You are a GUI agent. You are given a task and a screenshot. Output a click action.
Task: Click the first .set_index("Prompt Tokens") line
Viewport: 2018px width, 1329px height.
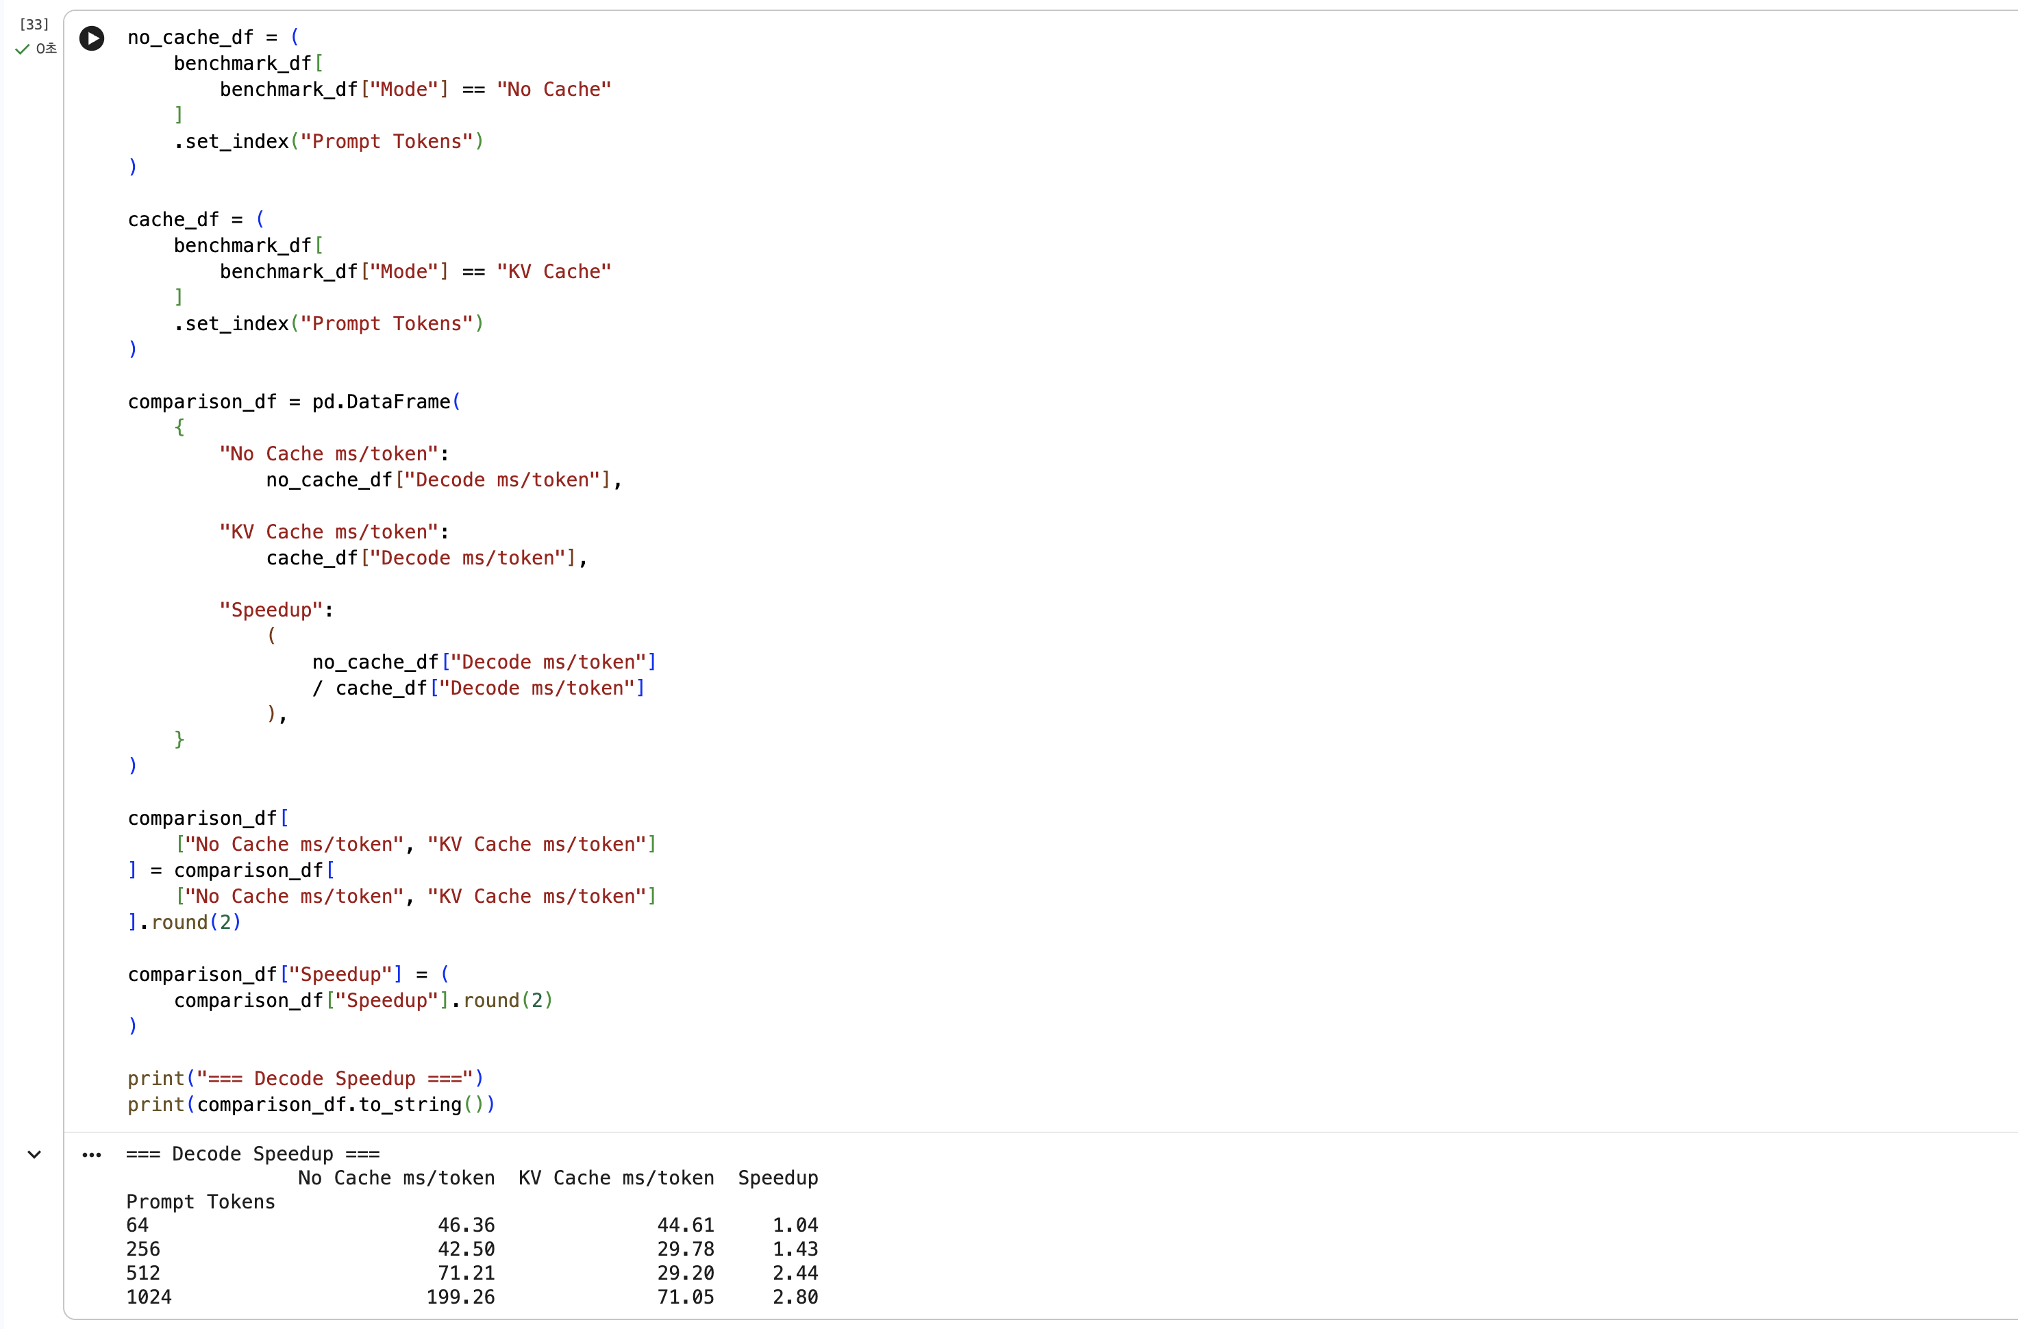(x=329, y=142)
